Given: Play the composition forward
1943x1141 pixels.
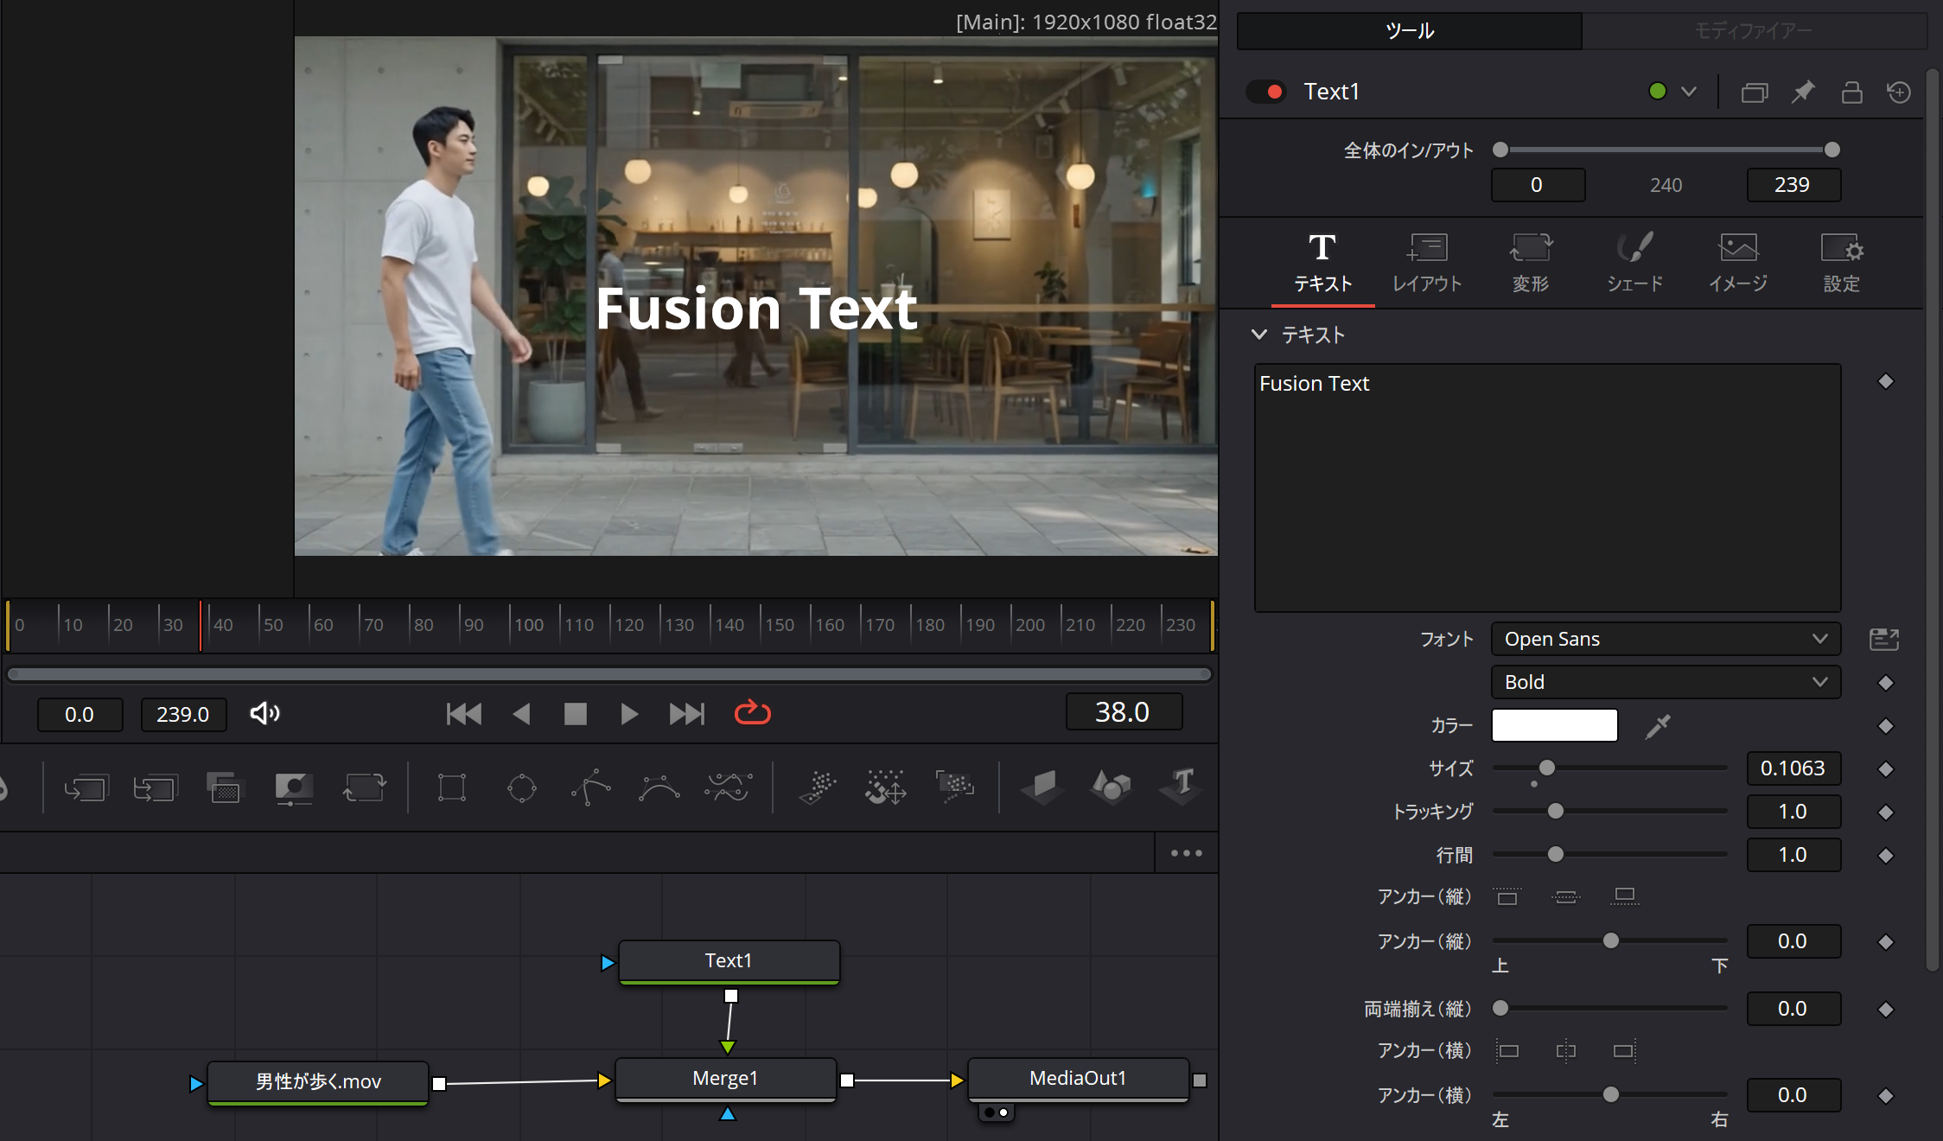Looking at the screenshot, I should pos(629,713).
